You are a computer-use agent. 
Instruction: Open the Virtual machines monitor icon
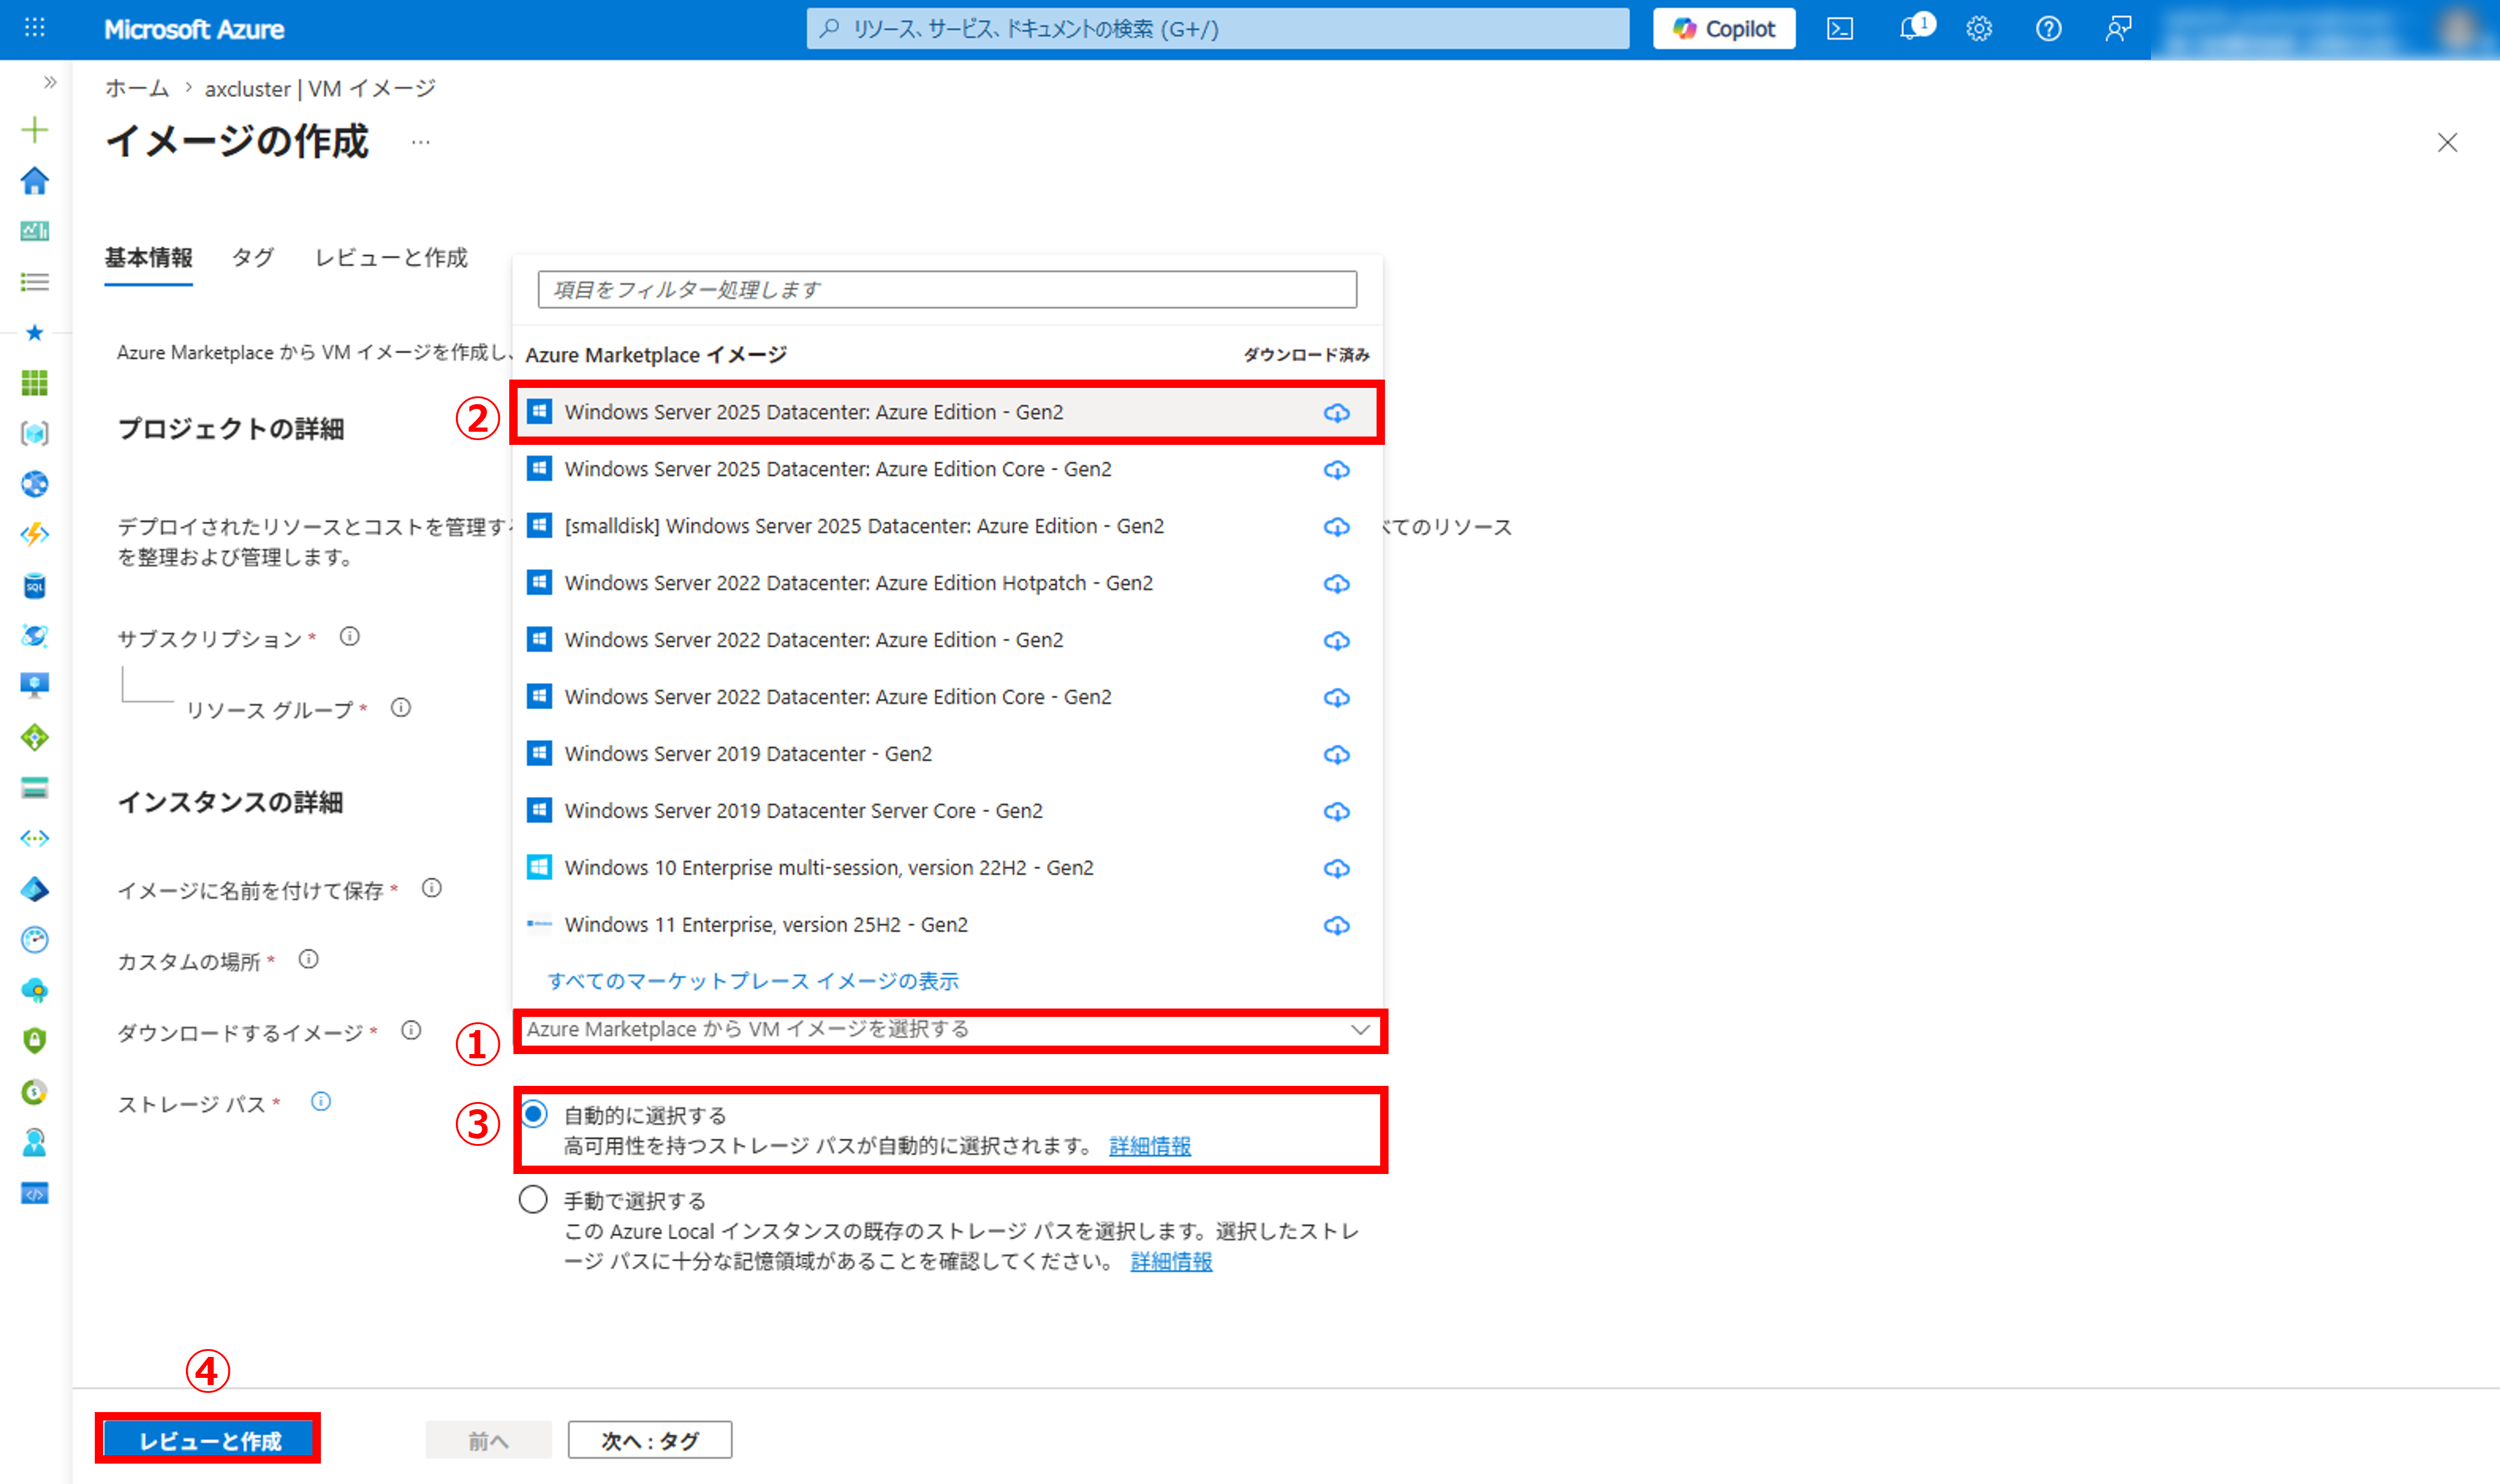click(x=35, y=685)
